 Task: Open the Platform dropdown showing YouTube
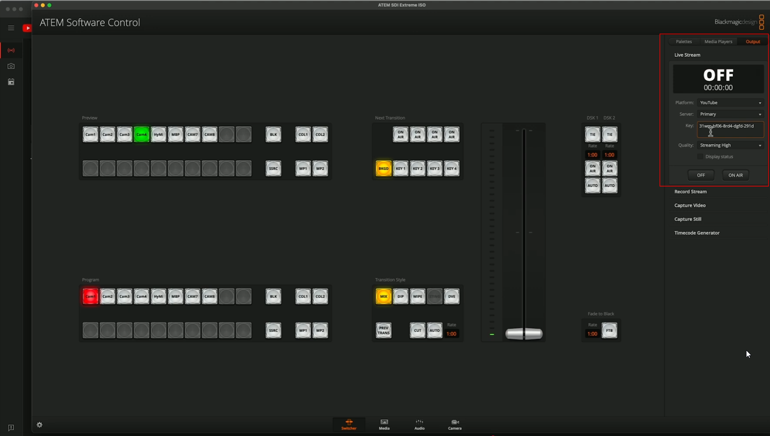tap(730, 103)
